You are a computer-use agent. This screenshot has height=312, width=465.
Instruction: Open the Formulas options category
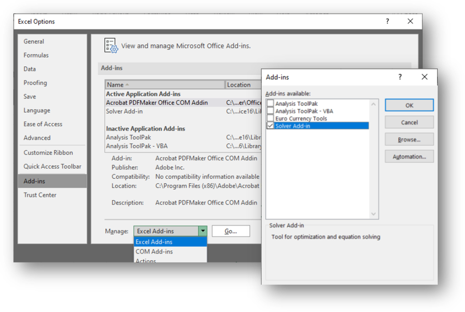tap(36, 55)
